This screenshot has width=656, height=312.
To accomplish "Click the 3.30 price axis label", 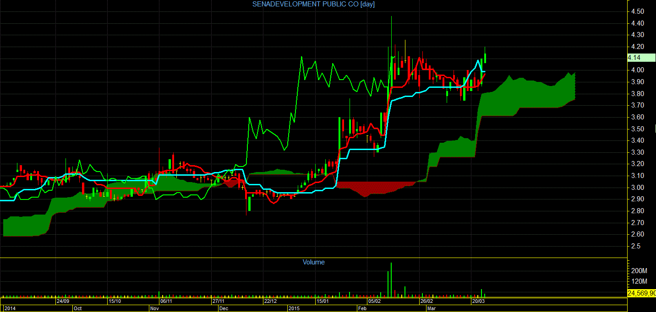I will 638,152.
